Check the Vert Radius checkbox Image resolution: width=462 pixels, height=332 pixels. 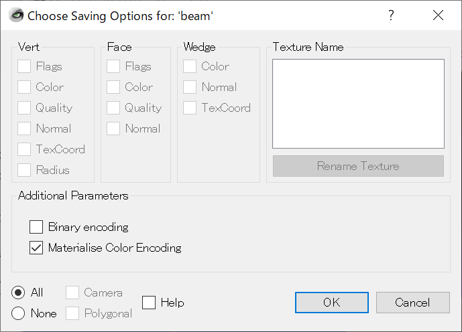pos(24,170)
